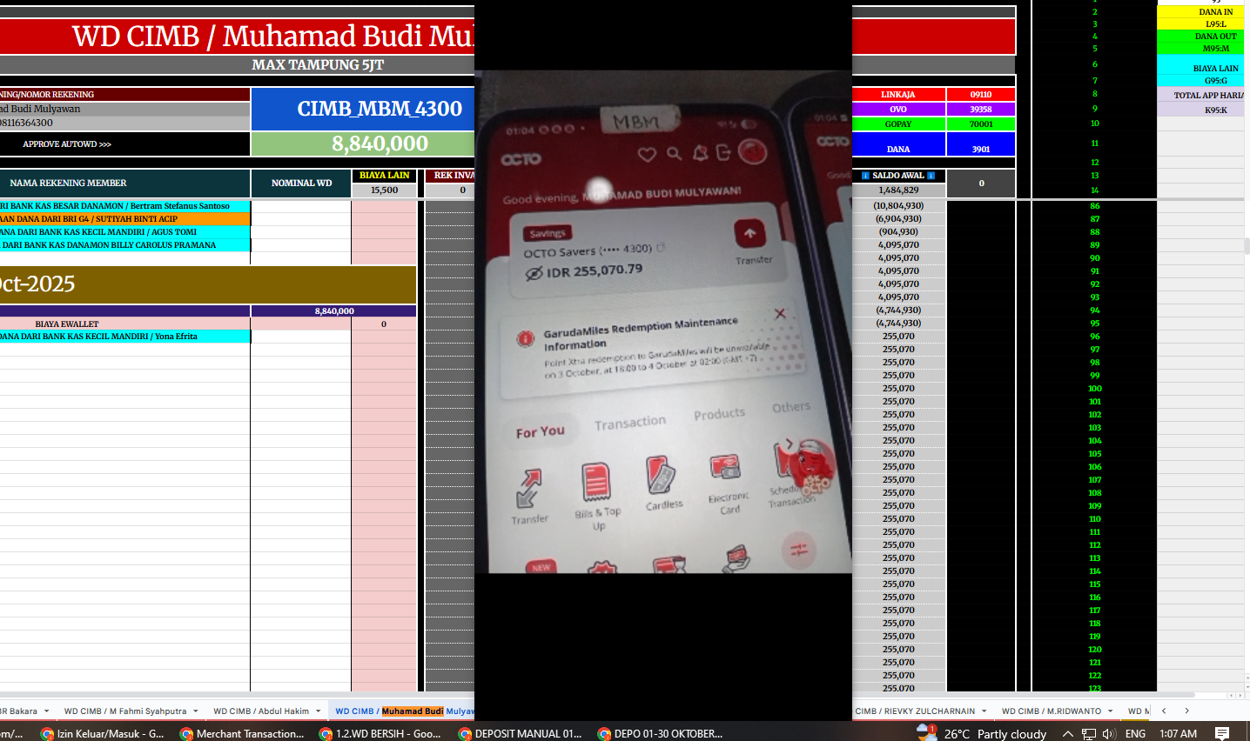Switch to the WD CIMB / M.RIDWANTO sheet

click(1052, 711)
